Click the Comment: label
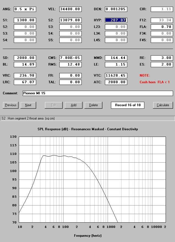The height and width of the screenshot is (242, 175). pos(10,93)
